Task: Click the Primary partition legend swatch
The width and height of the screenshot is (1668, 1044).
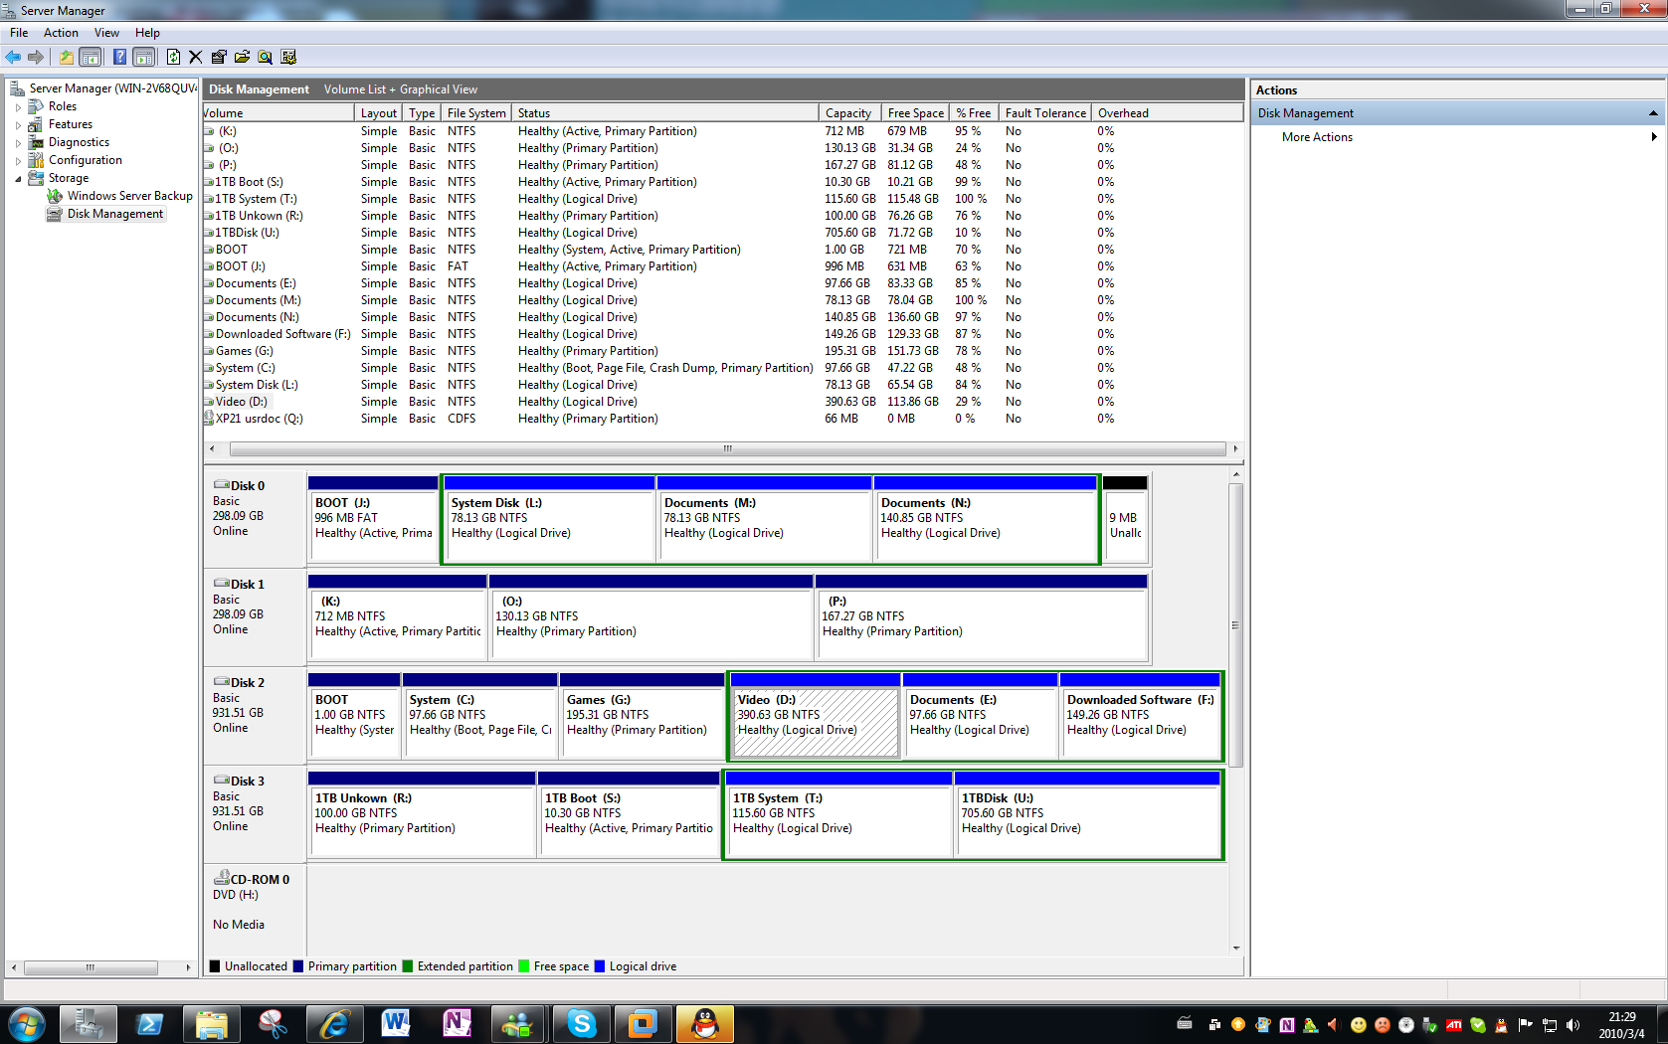Action: (x=298, y=966)
